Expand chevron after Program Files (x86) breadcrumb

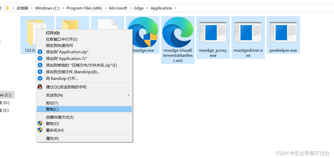105,8
